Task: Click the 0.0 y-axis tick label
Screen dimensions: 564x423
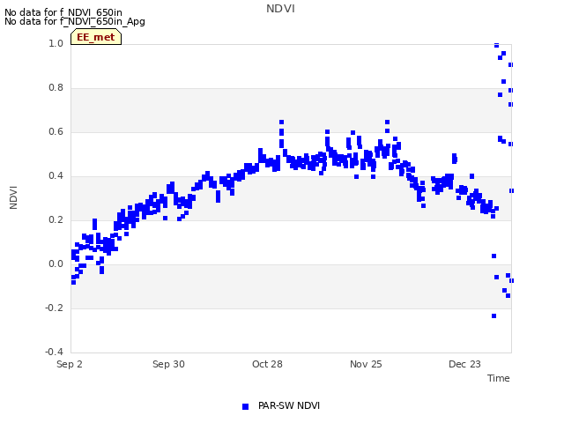Action: [x=56, y=264]
